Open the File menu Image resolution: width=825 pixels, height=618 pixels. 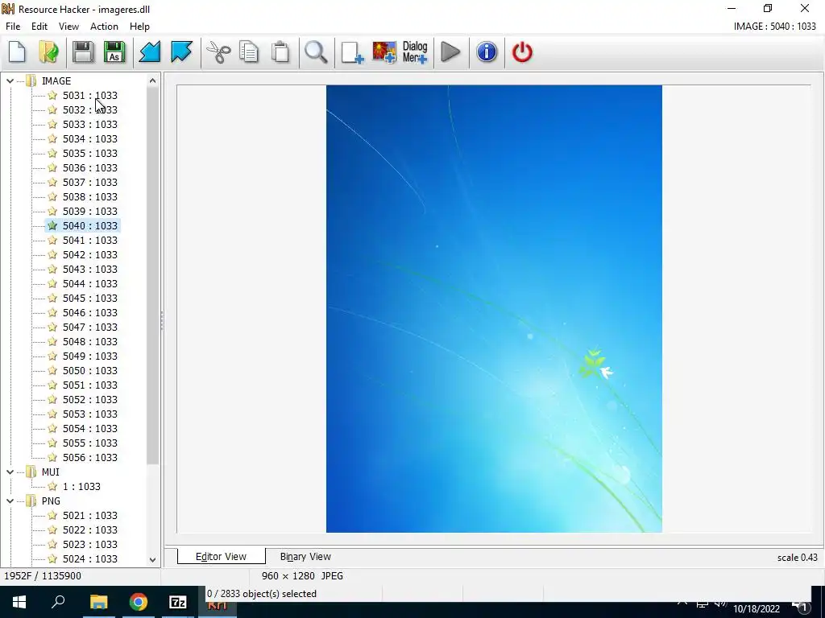tap(13, 27)
